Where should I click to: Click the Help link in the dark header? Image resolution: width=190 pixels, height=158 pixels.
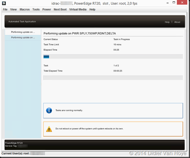[x=167, y=22]
